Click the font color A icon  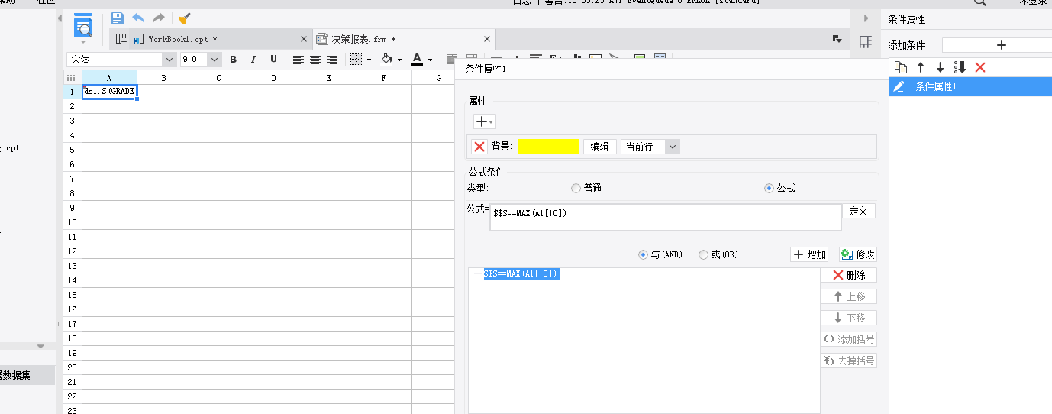(417, 60)
